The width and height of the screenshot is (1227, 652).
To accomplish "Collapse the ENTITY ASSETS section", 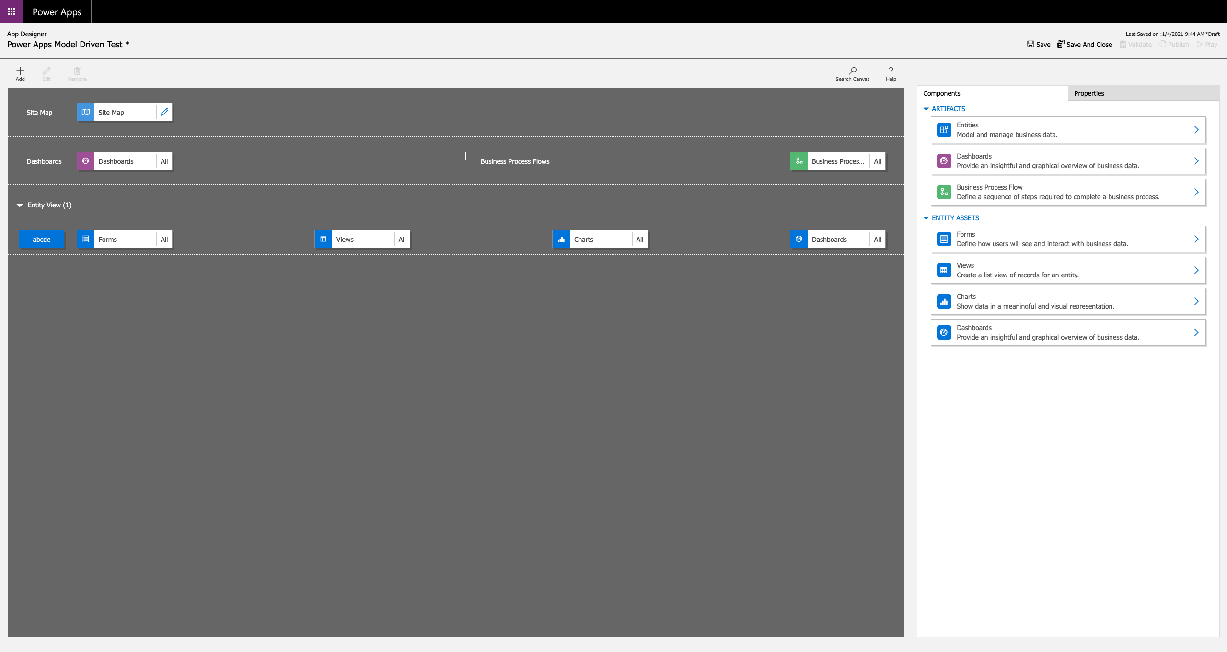I will [x=926, y=217].
